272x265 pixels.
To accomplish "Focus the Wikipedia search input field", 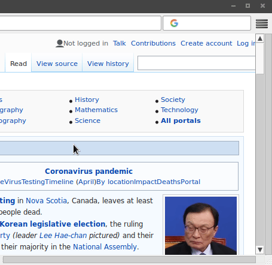I will click(x=197, y=63).
